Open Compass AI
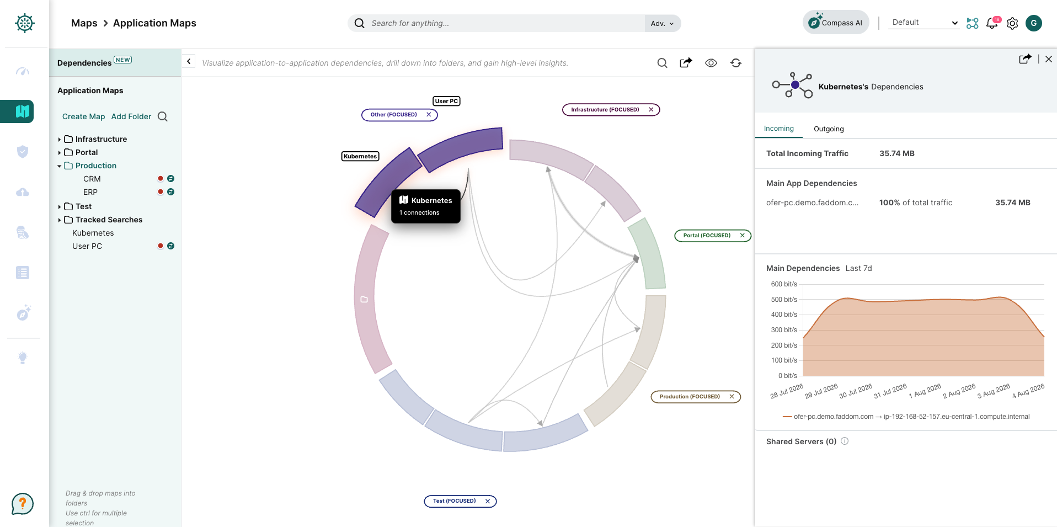This screenshot has height=527, width=1057. pyautogui.click(x=836, y=23)
